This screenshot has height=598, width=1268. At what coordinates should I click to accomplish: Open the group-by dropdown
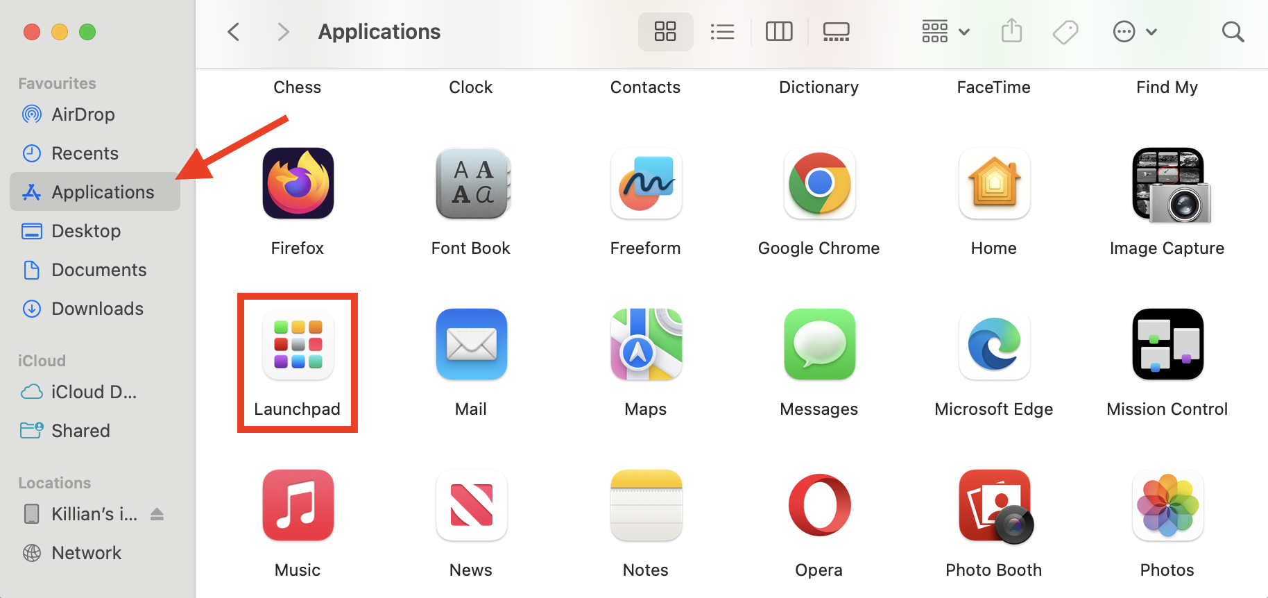945,31
